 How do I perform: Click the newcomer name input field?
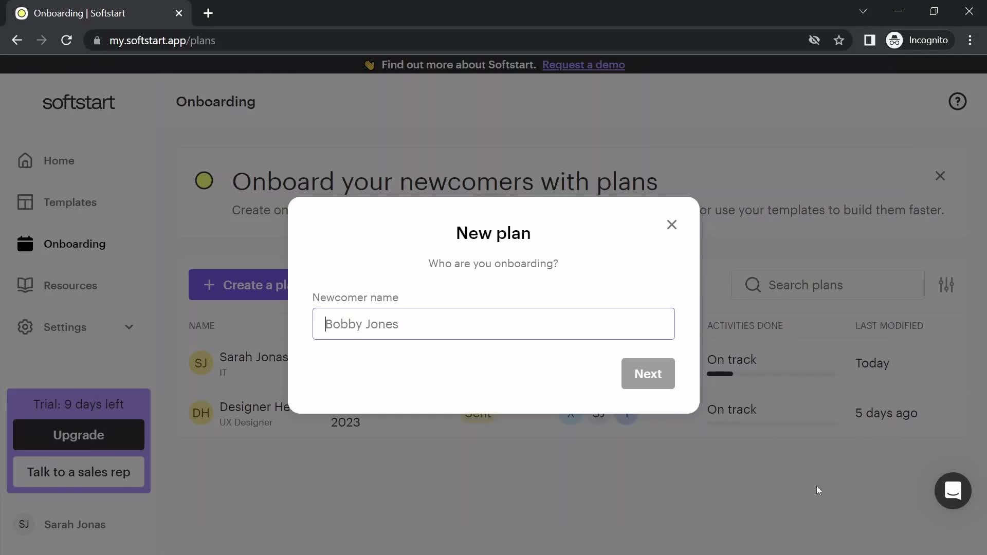pyautogui.click(x=493, y=324)
